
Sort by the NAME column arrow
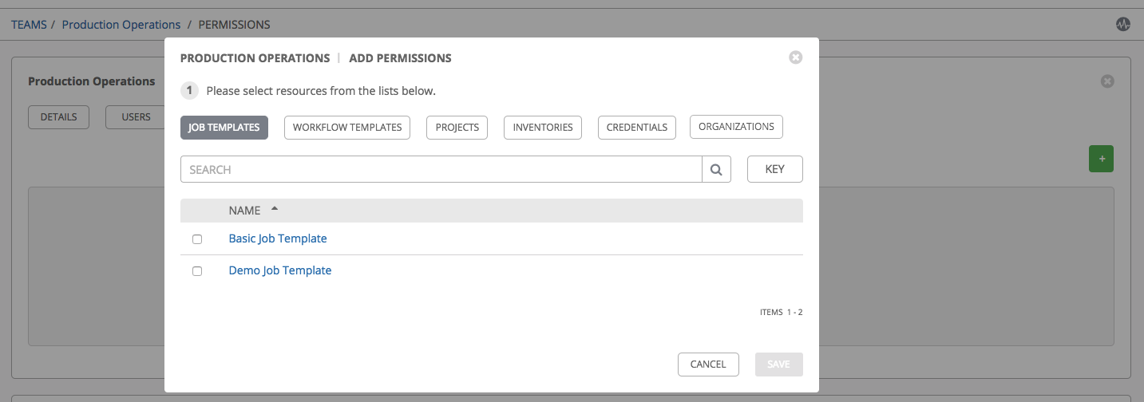click(x=275, y=209)
